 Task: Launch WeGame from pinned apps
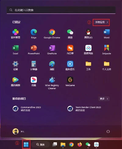(x=70, y=82)
